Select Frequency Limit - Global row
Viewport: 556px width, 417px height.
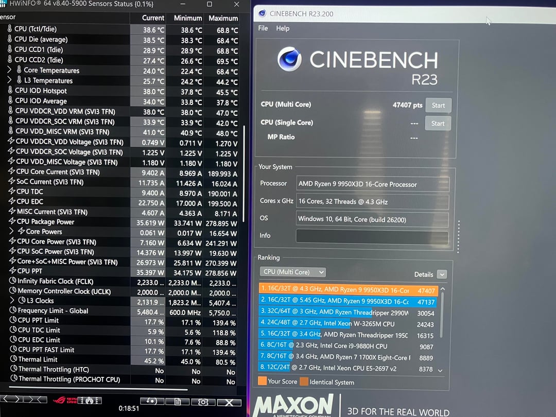coord(123,311)
